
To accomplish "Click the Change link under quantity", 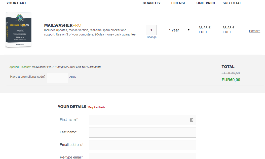I will click(152, 37).
